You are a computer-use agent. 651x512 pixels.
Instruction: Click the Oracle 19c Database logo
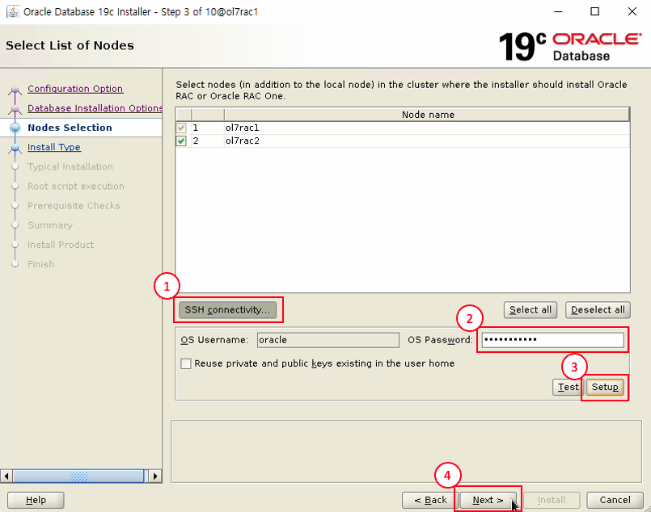569,46
